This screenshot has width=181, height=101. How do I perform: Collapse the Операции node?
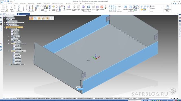tap(7, 29)
